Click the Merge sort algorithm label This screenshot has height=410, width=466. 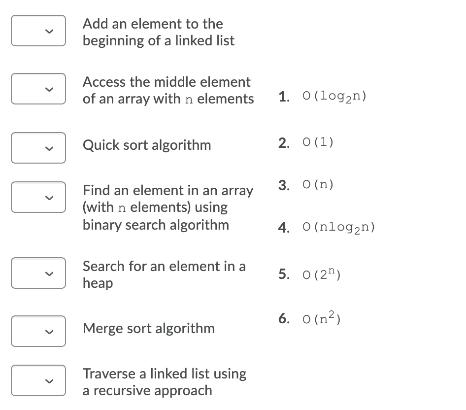point(149,329)
